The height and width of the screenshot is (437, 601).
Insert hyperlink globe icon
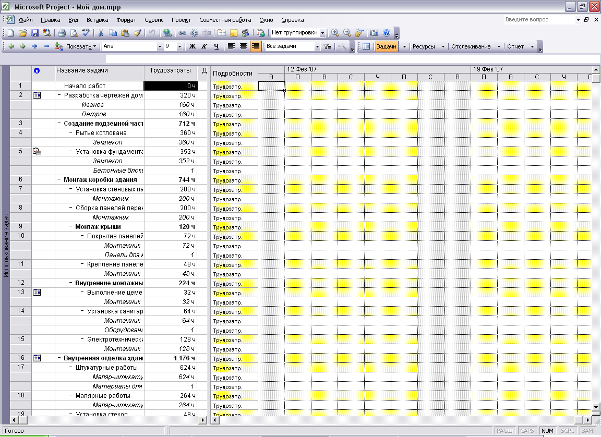[x=167, y=33]
